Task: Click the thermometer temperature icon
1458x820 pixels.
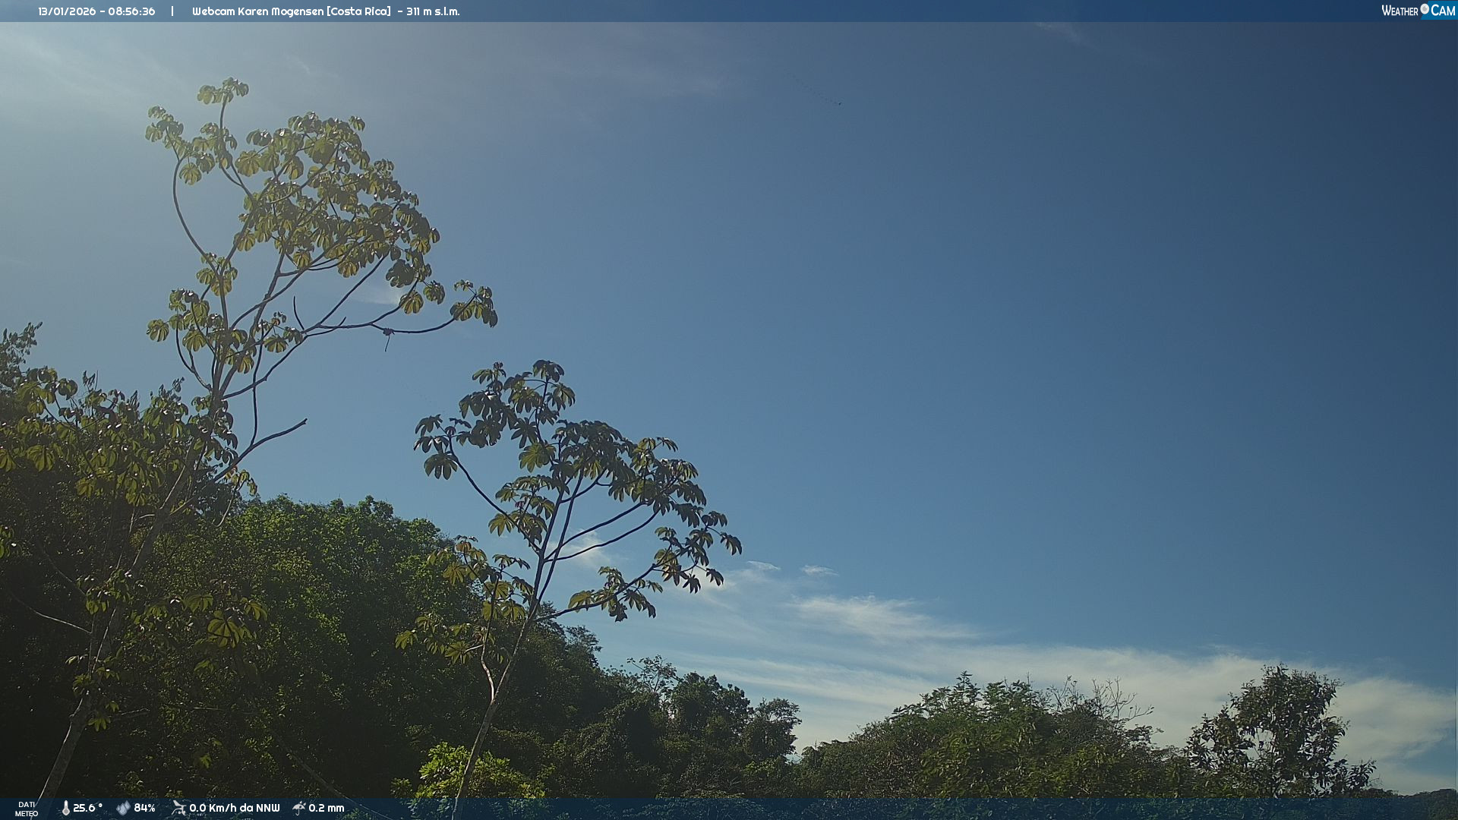Action: coord(65,808)
